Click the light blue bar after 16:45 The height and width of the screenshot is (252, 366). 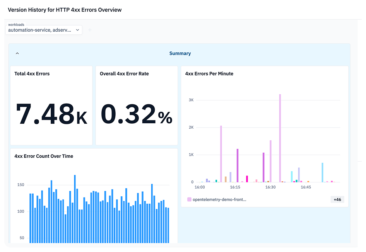pyautogui.click(x=322, y=172)
